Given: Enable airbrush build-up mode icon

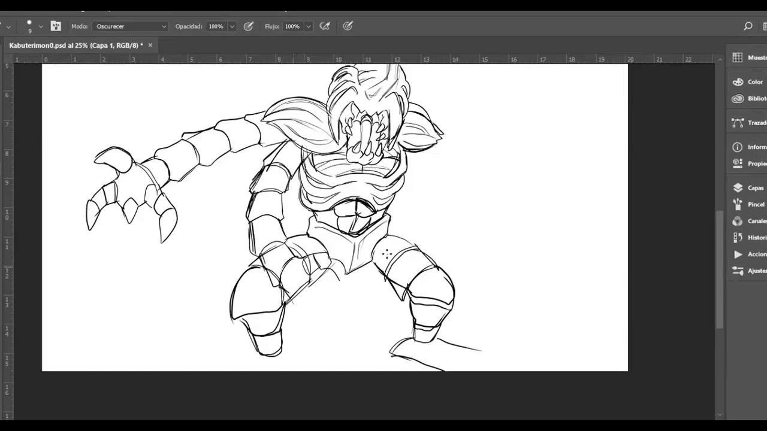Looking at the screenshot, I should 325,26.
